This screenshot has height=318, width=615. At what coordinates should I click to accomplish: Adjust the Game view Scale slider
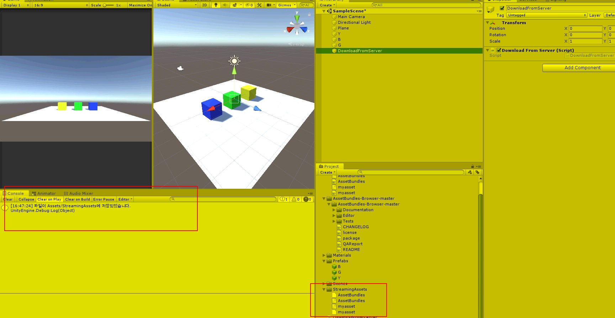point(108,5)
